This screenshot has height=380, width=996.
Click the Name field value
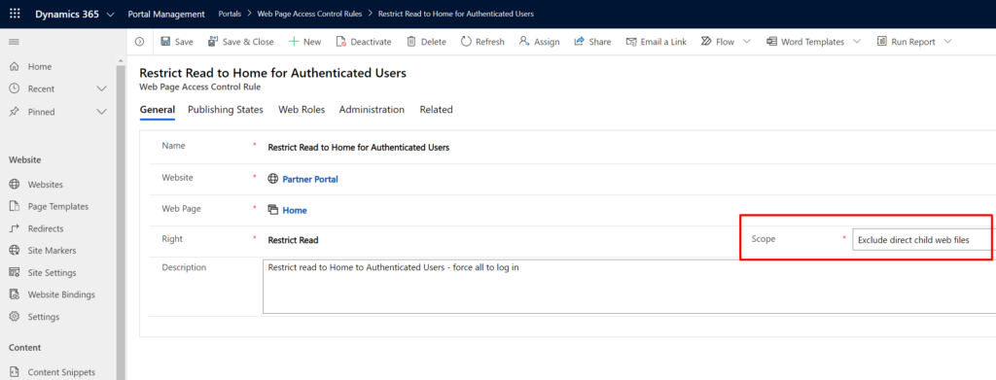click(359, 147)
